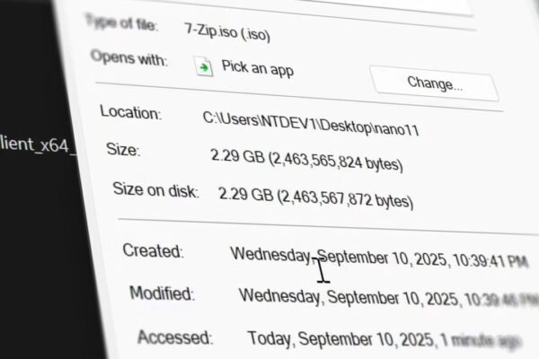
Task: Click the green arrow Pick an app icon
Action: pos(204,66)
